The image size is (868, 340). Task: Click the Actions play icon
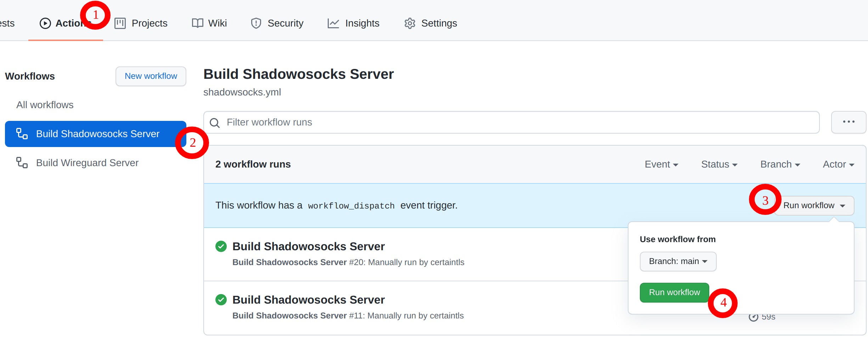pos(45,23)
